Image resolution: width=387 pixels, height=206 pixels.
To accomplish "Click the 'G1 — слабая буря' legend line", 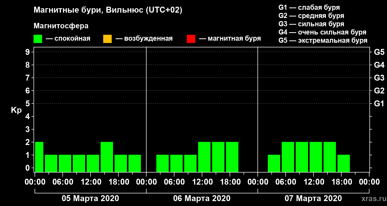I will tap(309, 7).
